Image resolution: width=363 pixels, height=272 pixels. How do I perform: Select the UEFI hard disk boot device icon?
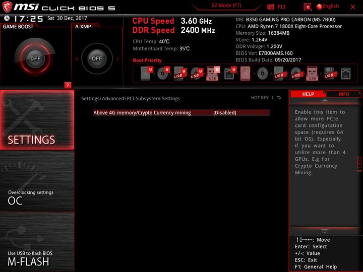(147, 74)
